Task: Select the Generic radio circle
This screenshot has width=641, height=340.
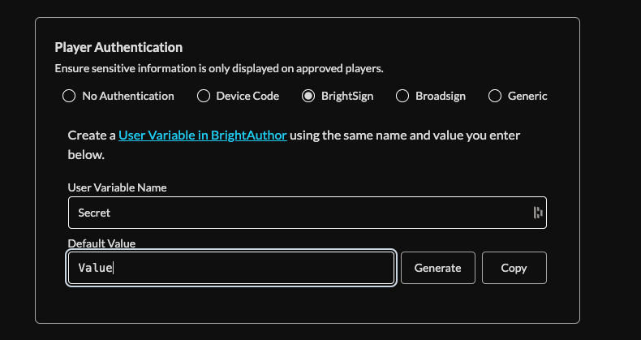Action: [495, 96]
